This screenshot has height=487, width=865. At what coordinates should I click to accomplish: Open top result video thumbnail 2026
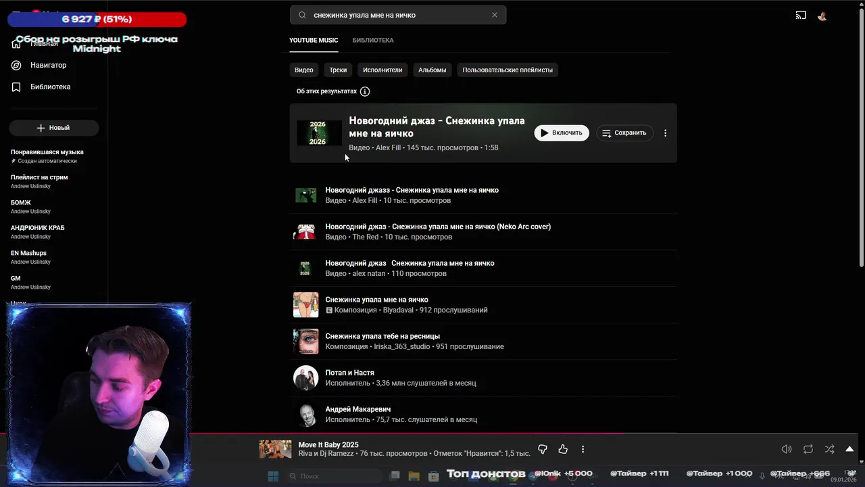point(318,133)
